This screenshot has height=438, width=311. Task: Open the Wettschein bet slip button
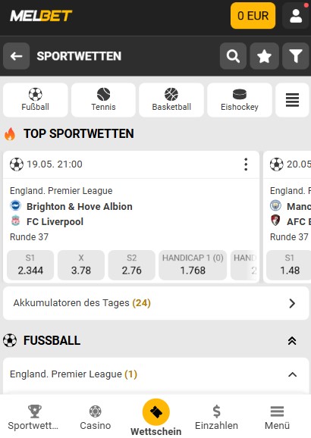pos(156,417)
